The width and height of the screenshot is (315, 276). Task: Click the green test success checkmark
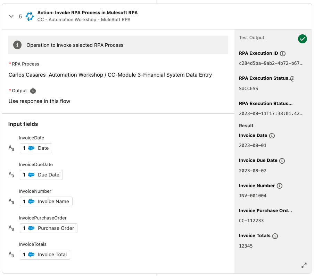pos(302,39)
